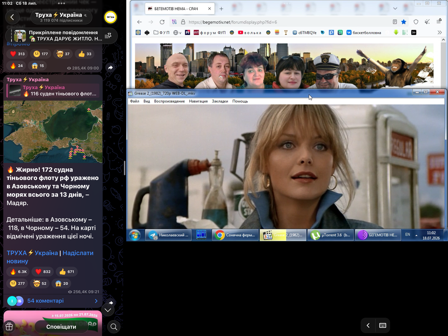The height and width of the screenshot is (336, 448).
Task: Toggle the raised-eyebrow reaction with 177
Action: pyautogui.click(x=41, y=54)
